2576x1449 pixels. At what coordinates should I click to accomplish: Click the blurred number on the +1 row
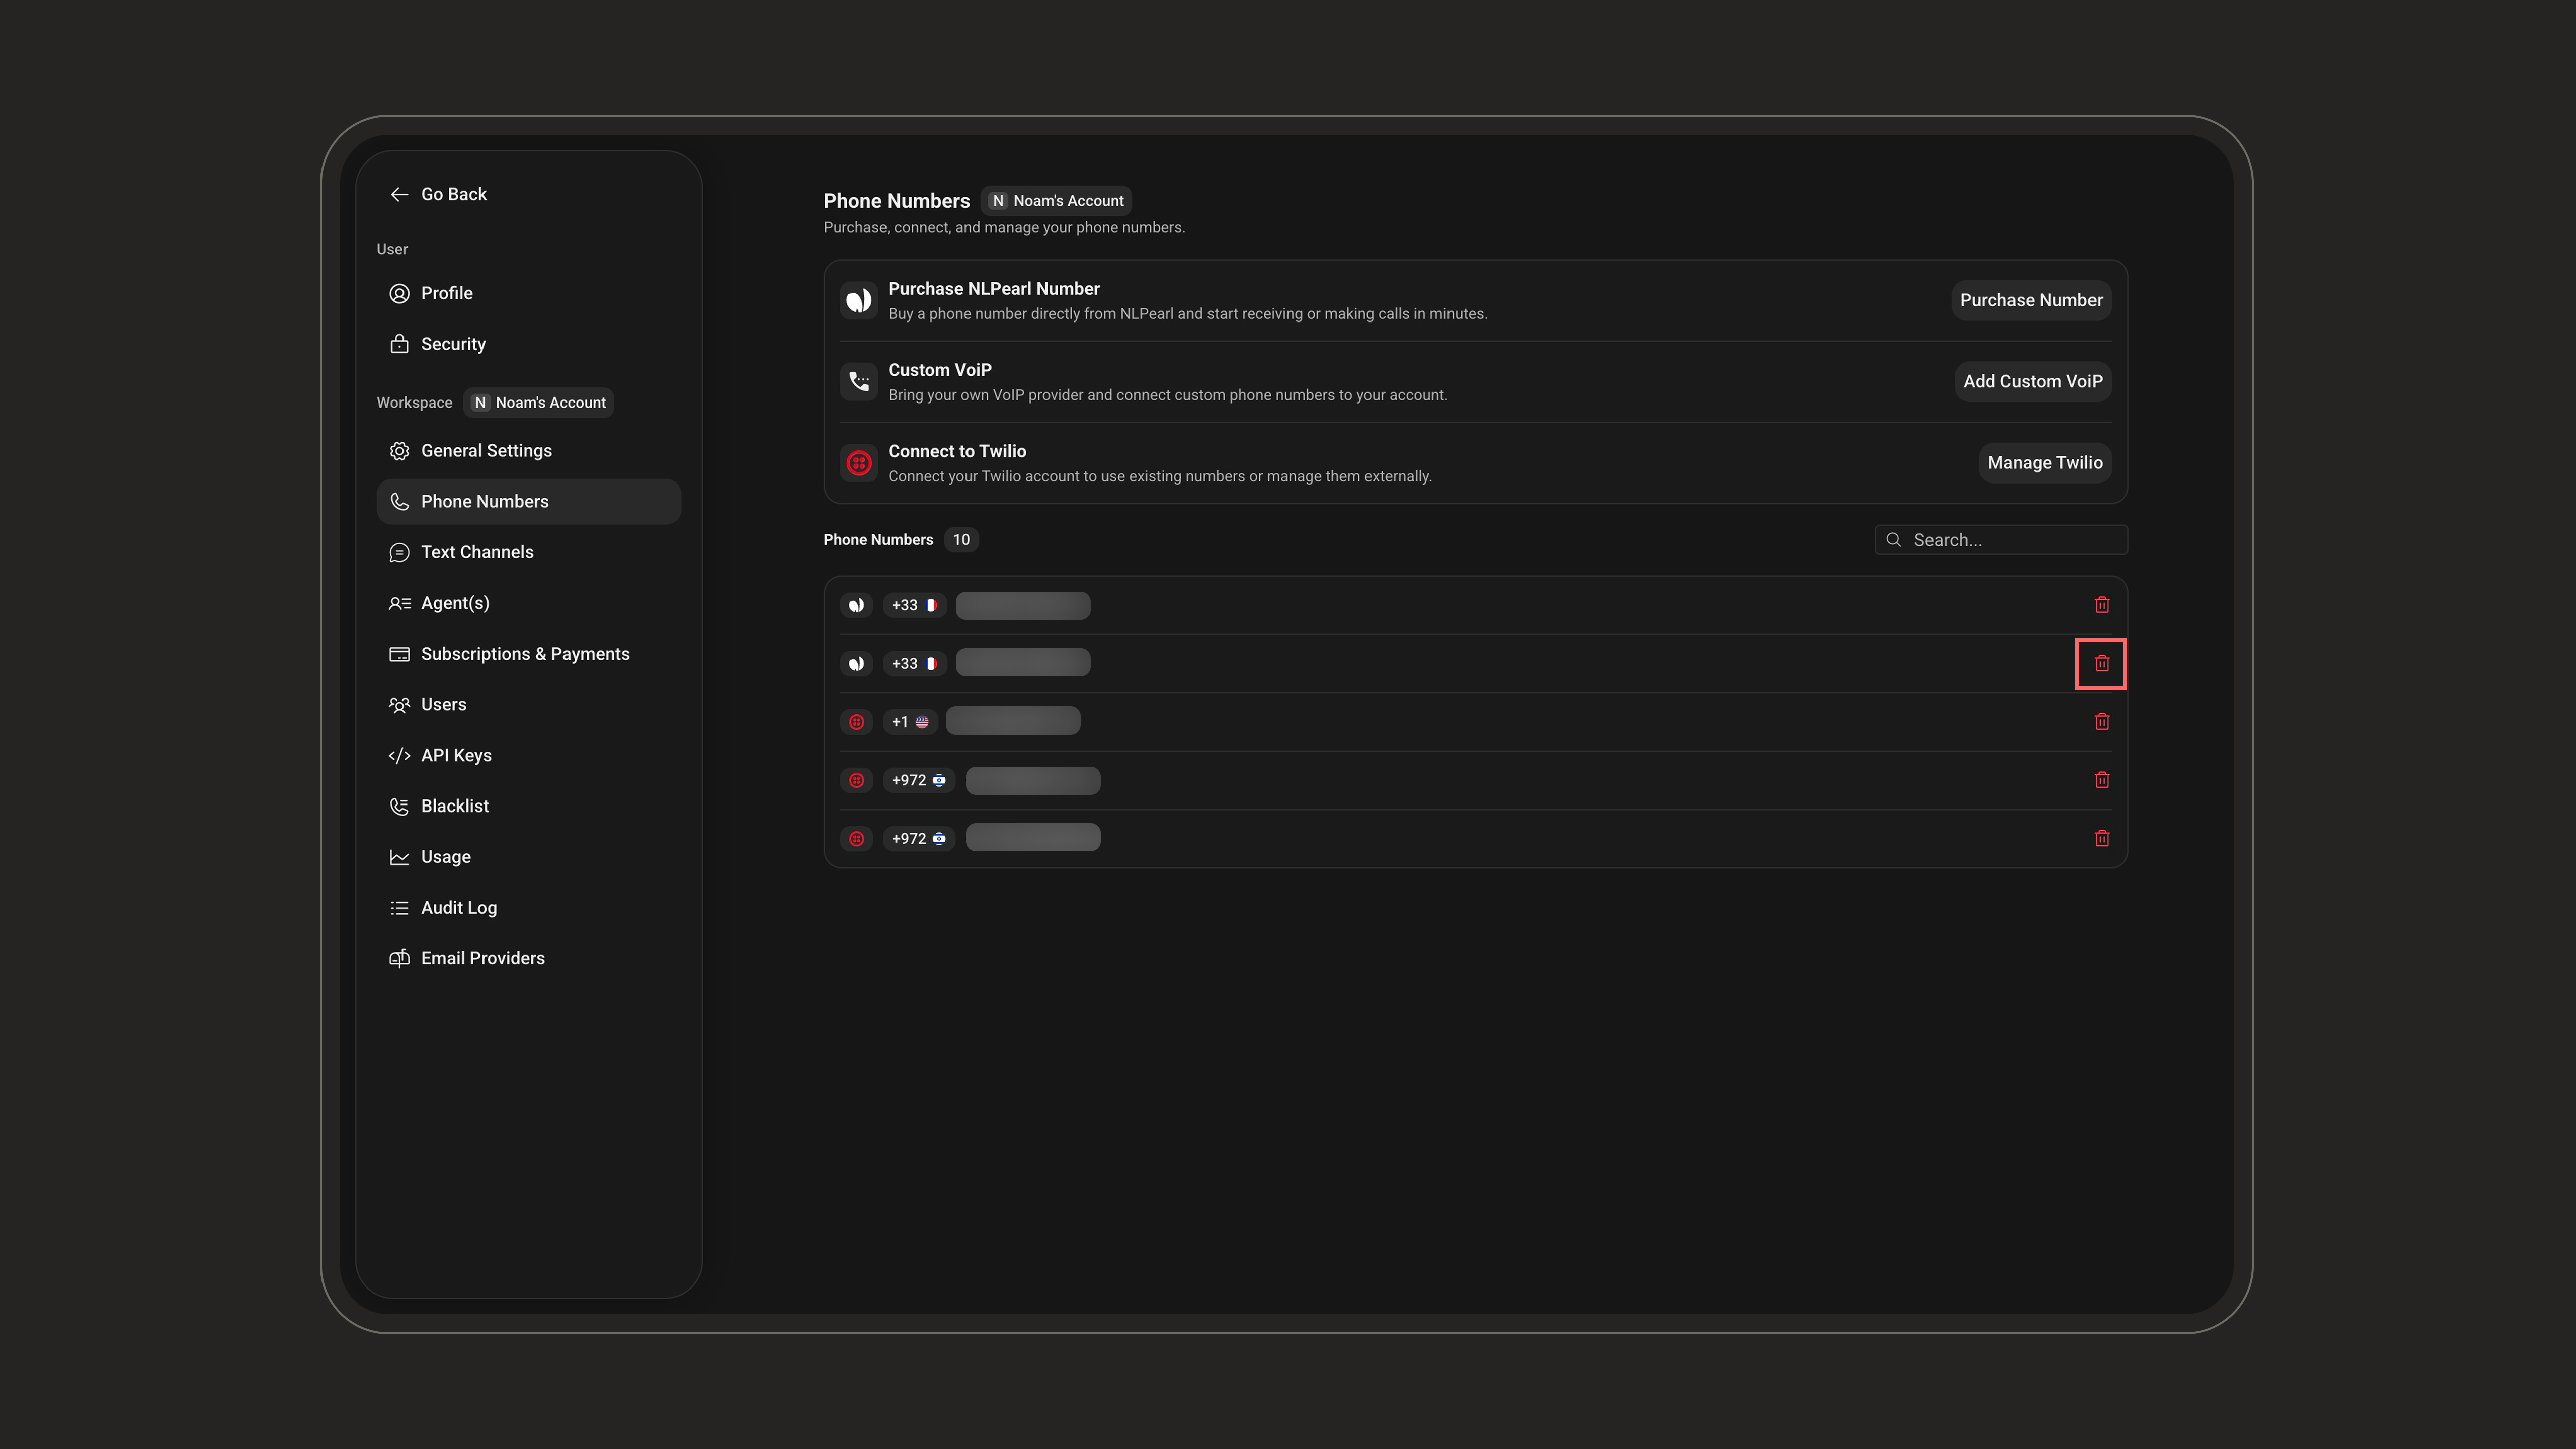1012,721
